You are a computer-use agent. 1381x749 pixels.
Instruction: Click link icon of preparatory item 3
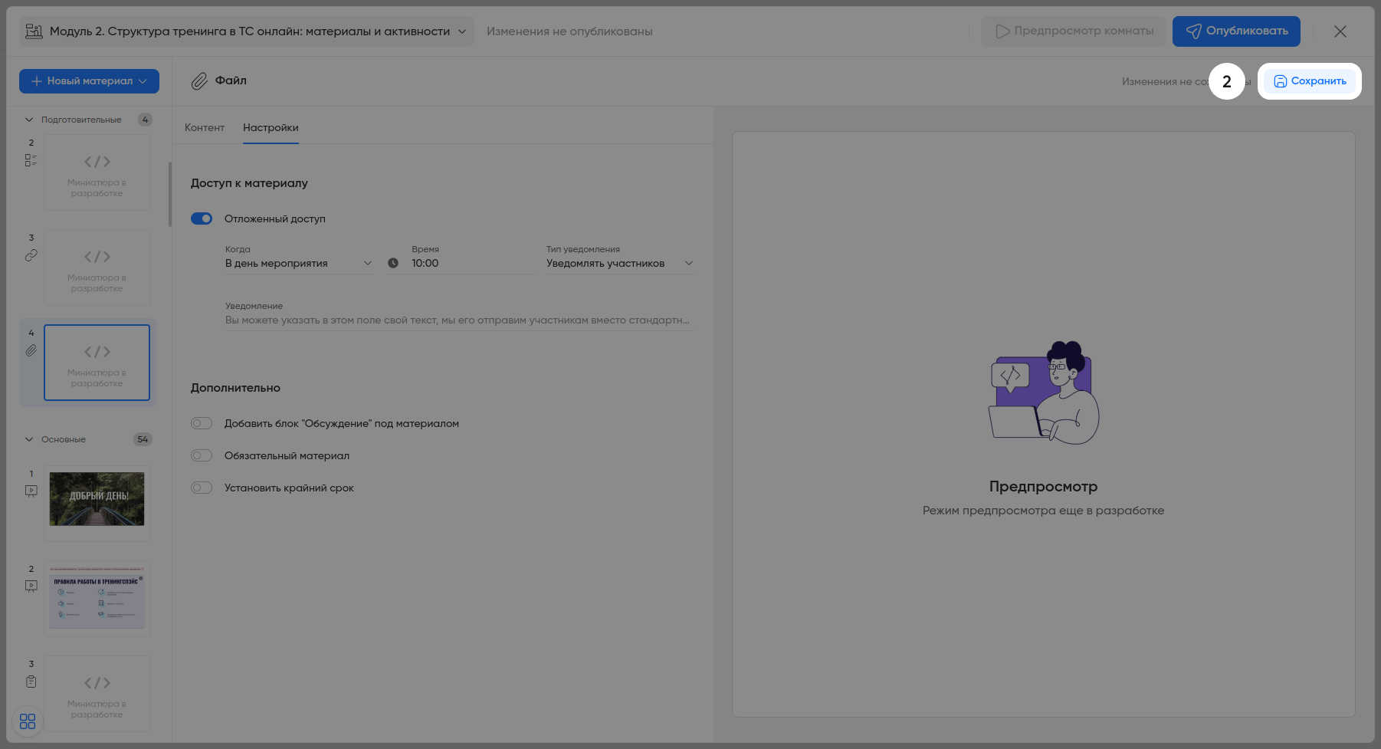[x=31, y=255]
